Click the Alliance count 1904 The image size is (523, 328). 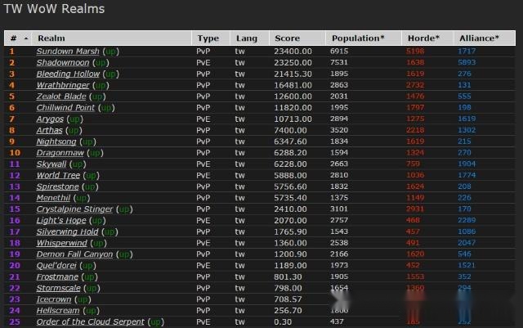pos(467,164)
